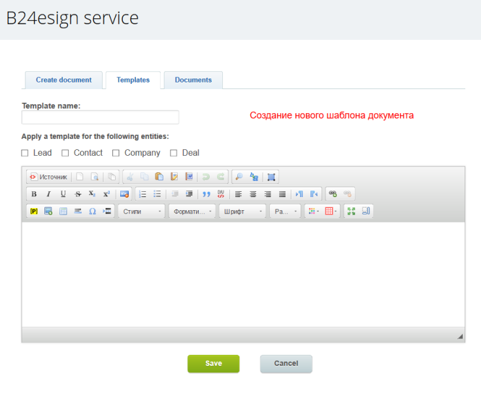Open the Ра... font size dropdown

tap(286, 211)
